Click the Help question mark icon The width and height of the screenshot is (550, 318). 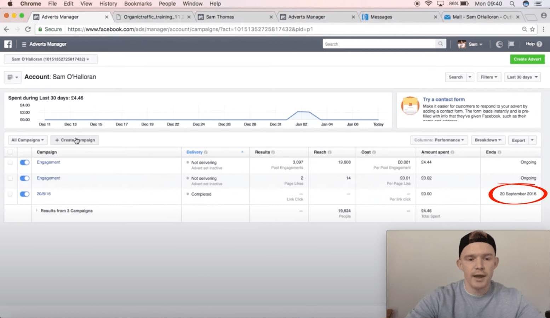pos(539,44)
